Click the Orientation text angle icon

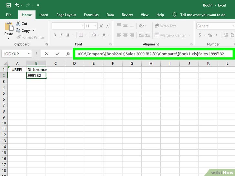(141, 26)
